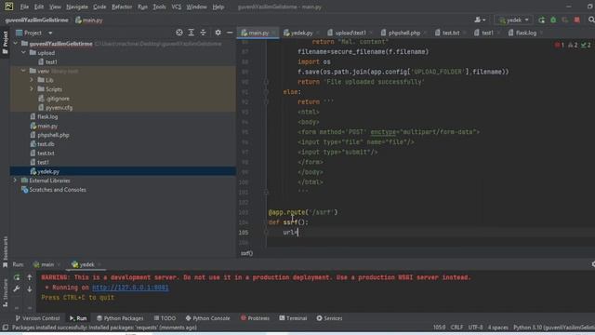Open the Terminal tool window
Screen dimensions: 595x335
(293, 318)
